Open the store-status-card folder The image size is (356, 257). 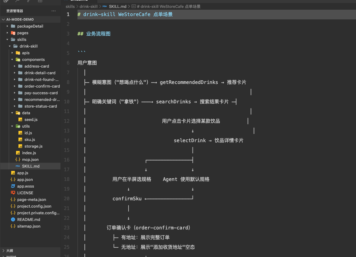[41, 106]
